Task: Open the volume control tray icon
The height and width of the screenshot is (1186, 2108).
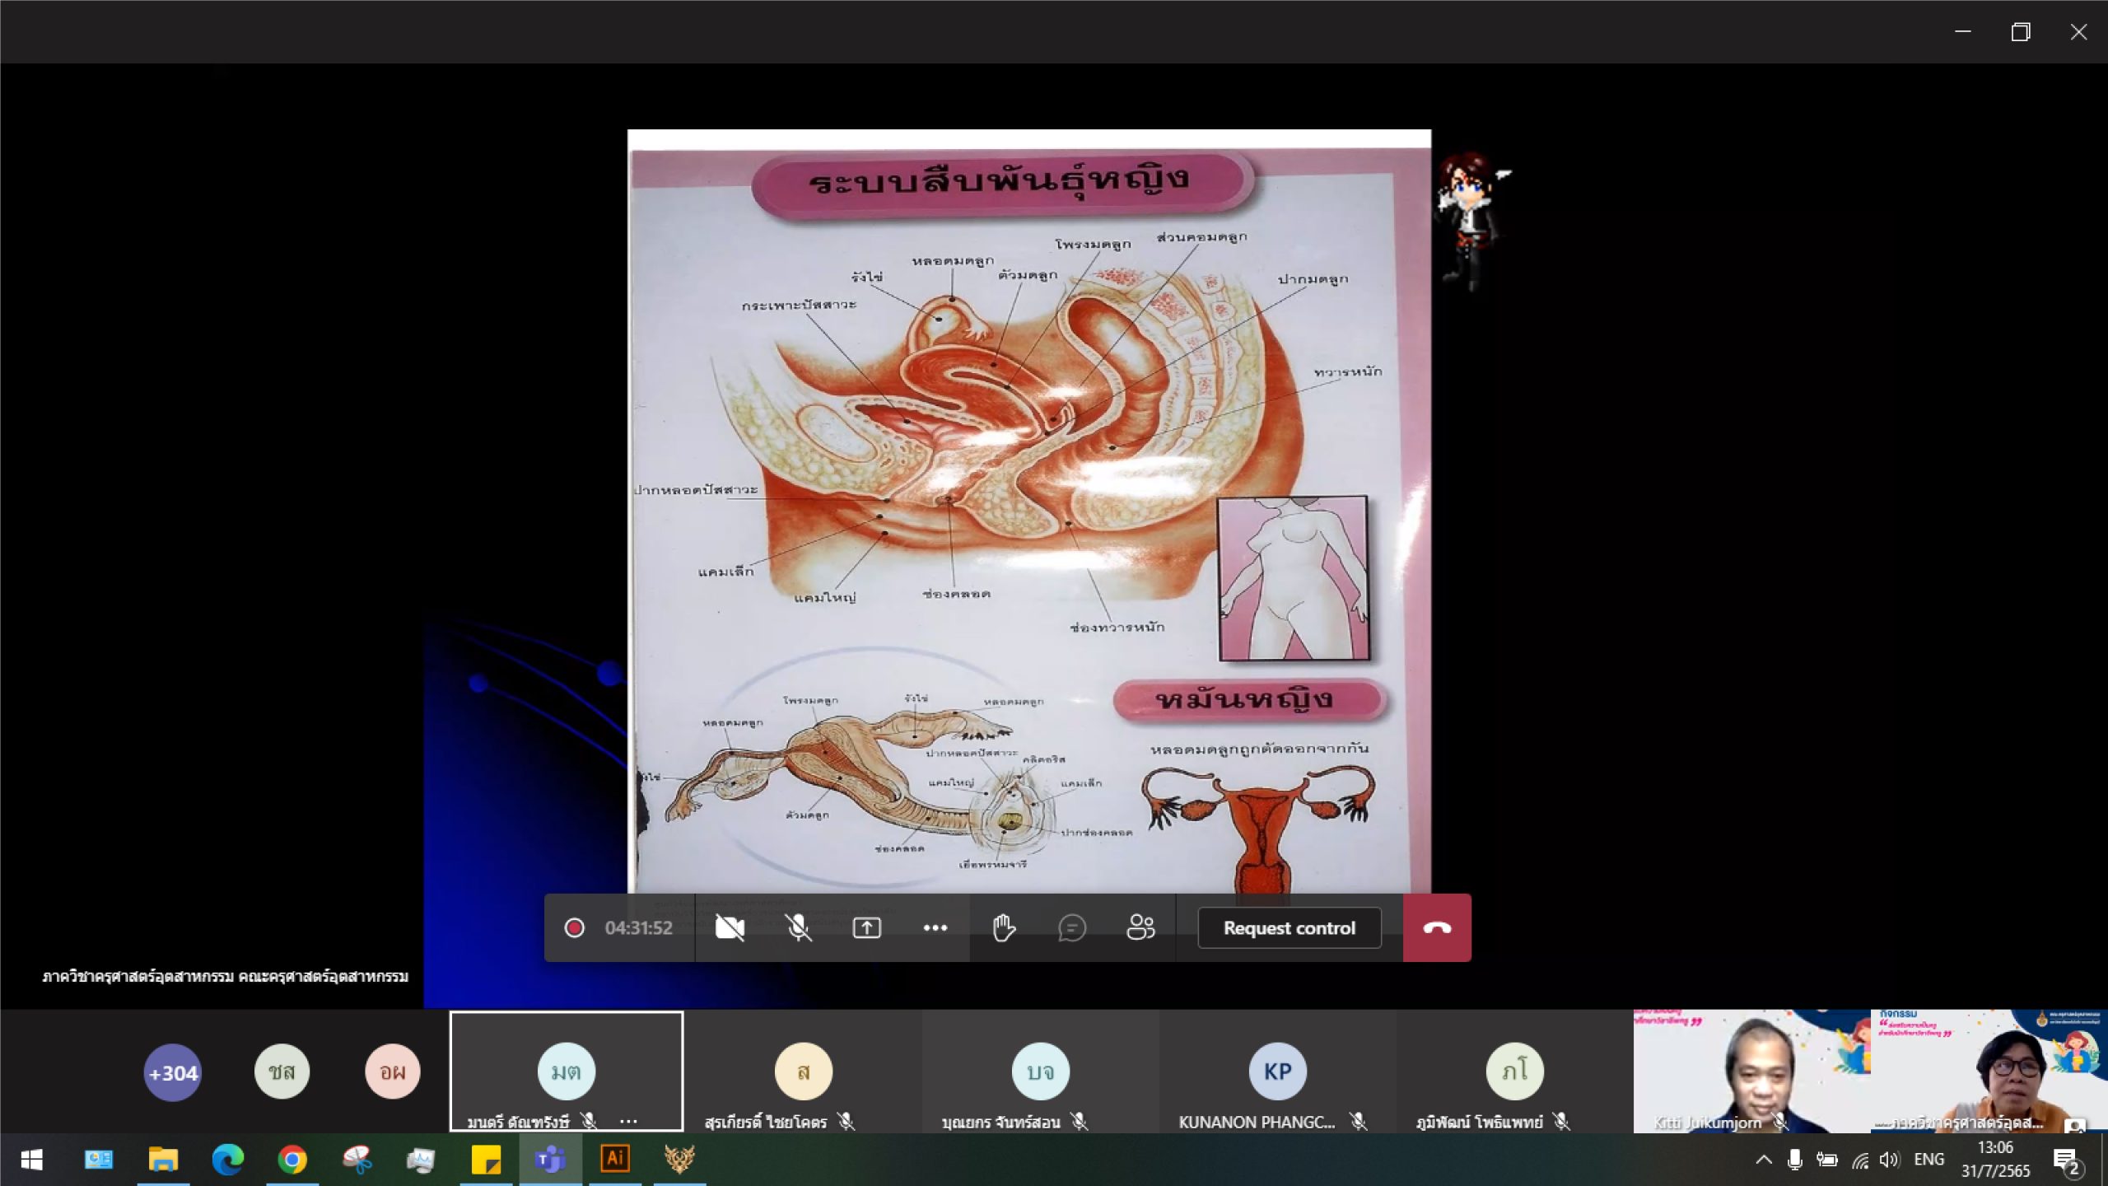Action: pyautogui.click(x=1890, y=1160)
